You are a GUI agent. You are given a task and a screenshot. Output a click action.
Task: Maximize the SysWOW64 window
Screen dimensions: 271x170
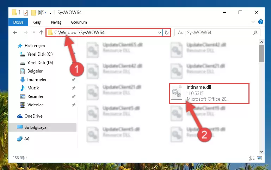point(240,12)
